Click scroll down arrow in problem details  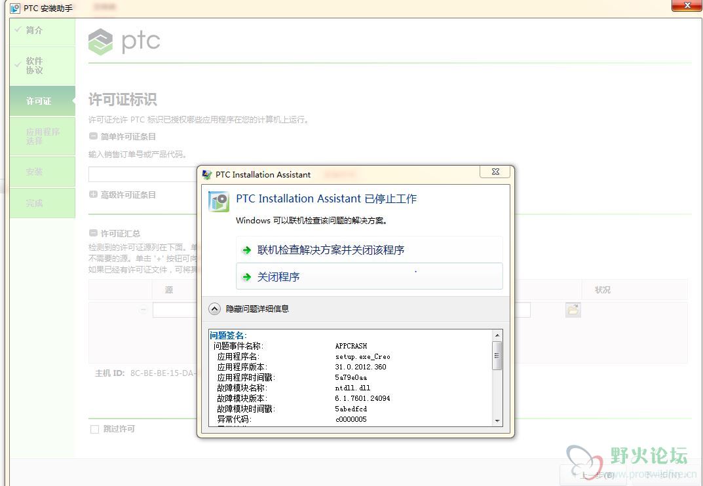pyautogui.click(x=497, y=421)
